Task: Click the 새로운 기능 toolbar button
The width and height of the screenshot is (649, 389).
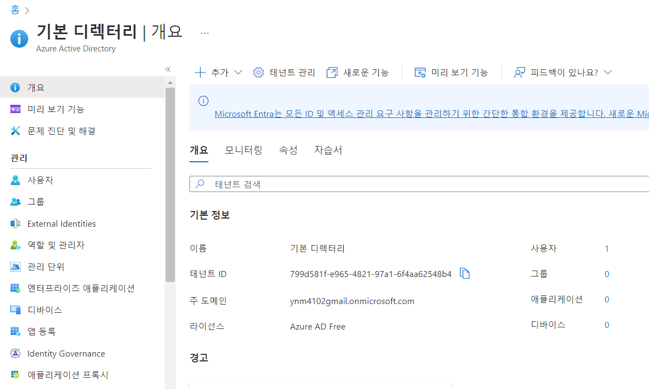Action: pos(358,72)
